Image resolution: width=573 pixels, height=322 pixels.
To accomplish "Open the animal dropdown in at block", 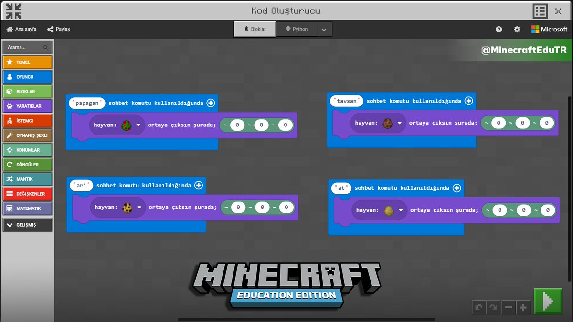I will click(401, 210).
